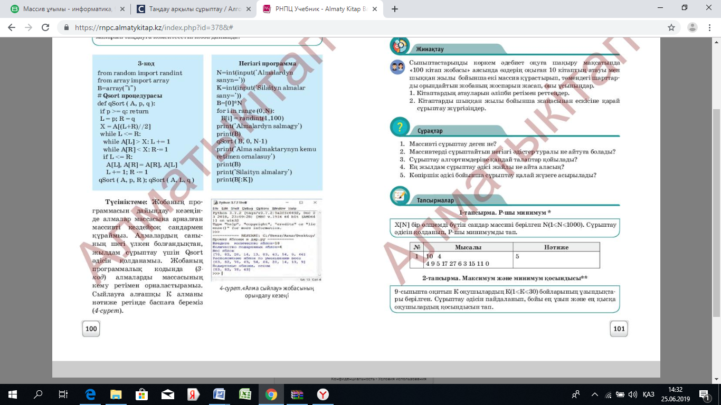Click the Негізгі программа code block

point(267,122)
